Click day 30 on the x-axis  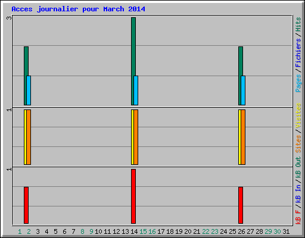(277, 231)
